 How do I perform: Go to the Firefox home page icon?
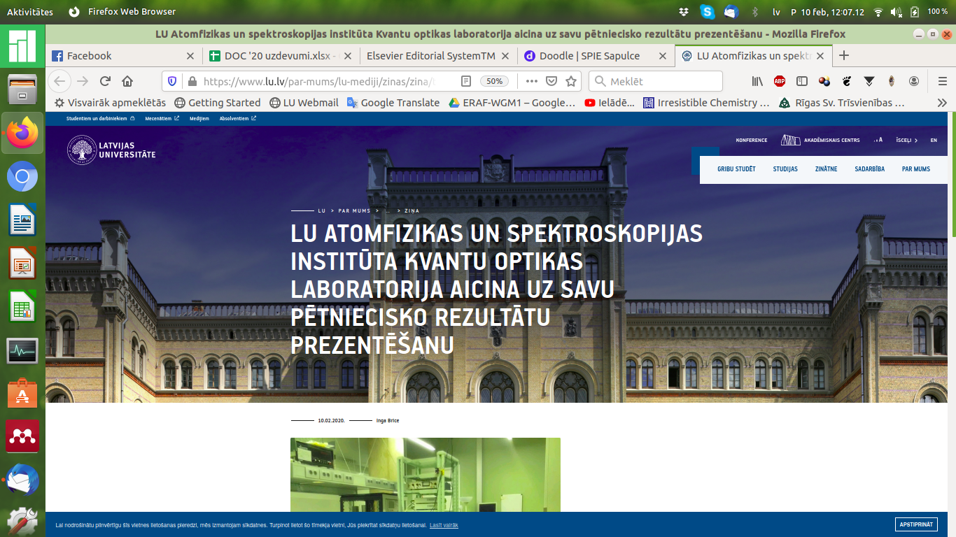click(127, 81)
